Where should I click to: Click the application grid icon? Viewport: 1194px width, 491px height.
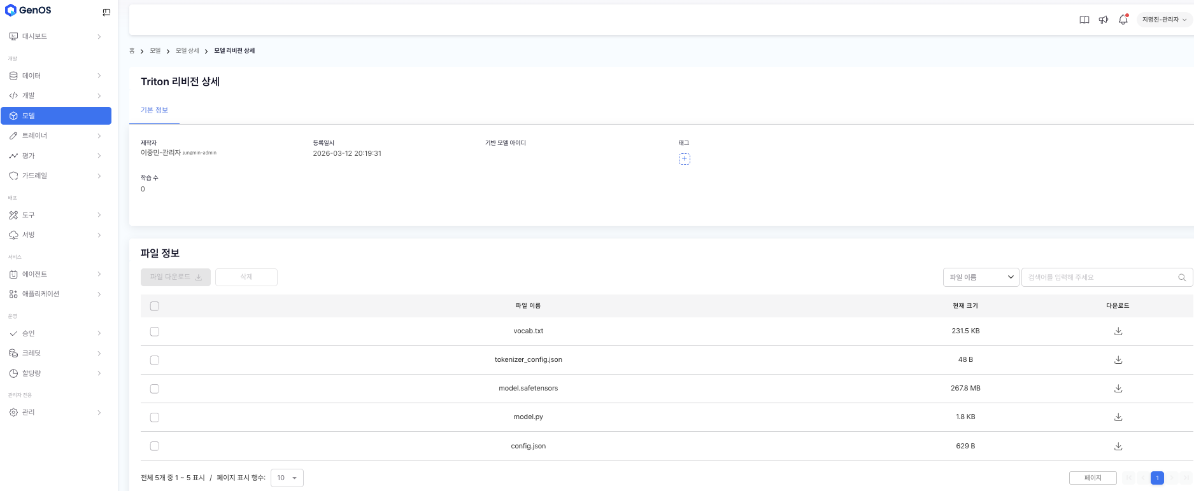tap(13, 294)
